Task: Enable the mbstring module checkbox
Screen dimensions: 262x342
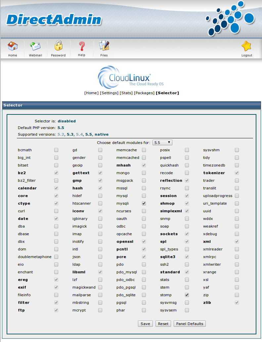Action: point(100,303)
